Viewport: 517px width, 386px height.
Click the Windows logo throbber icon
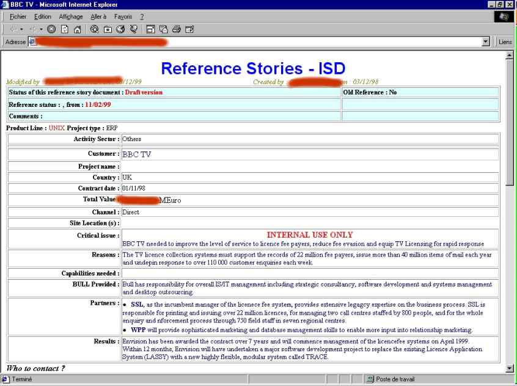[x=504, y=16]
